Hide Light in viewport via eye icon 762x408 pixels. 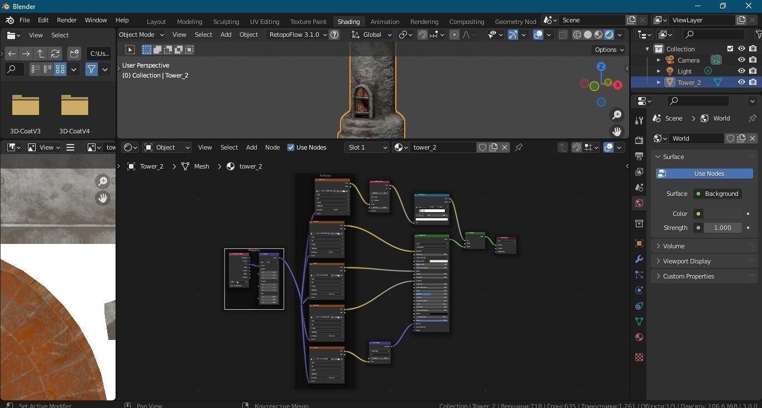click(741, 71)
